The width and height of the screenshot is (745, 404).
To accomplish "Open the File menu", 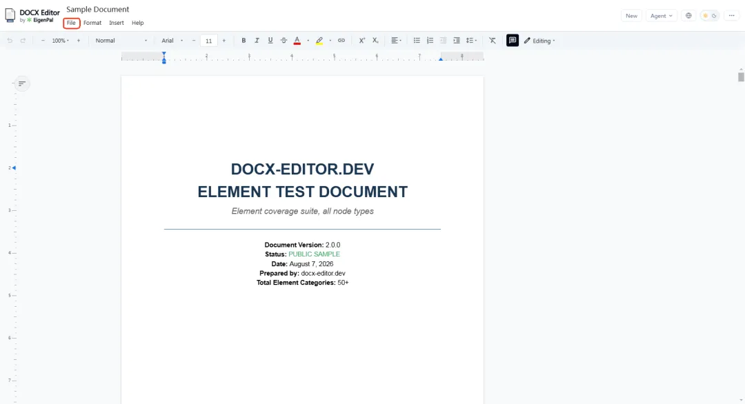I will 71,23.
